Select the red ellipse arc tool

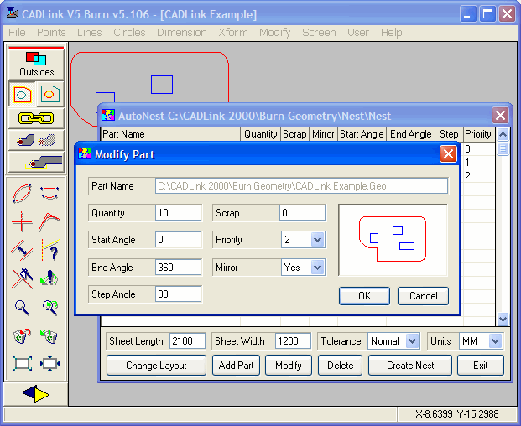[x=22, y=194]
